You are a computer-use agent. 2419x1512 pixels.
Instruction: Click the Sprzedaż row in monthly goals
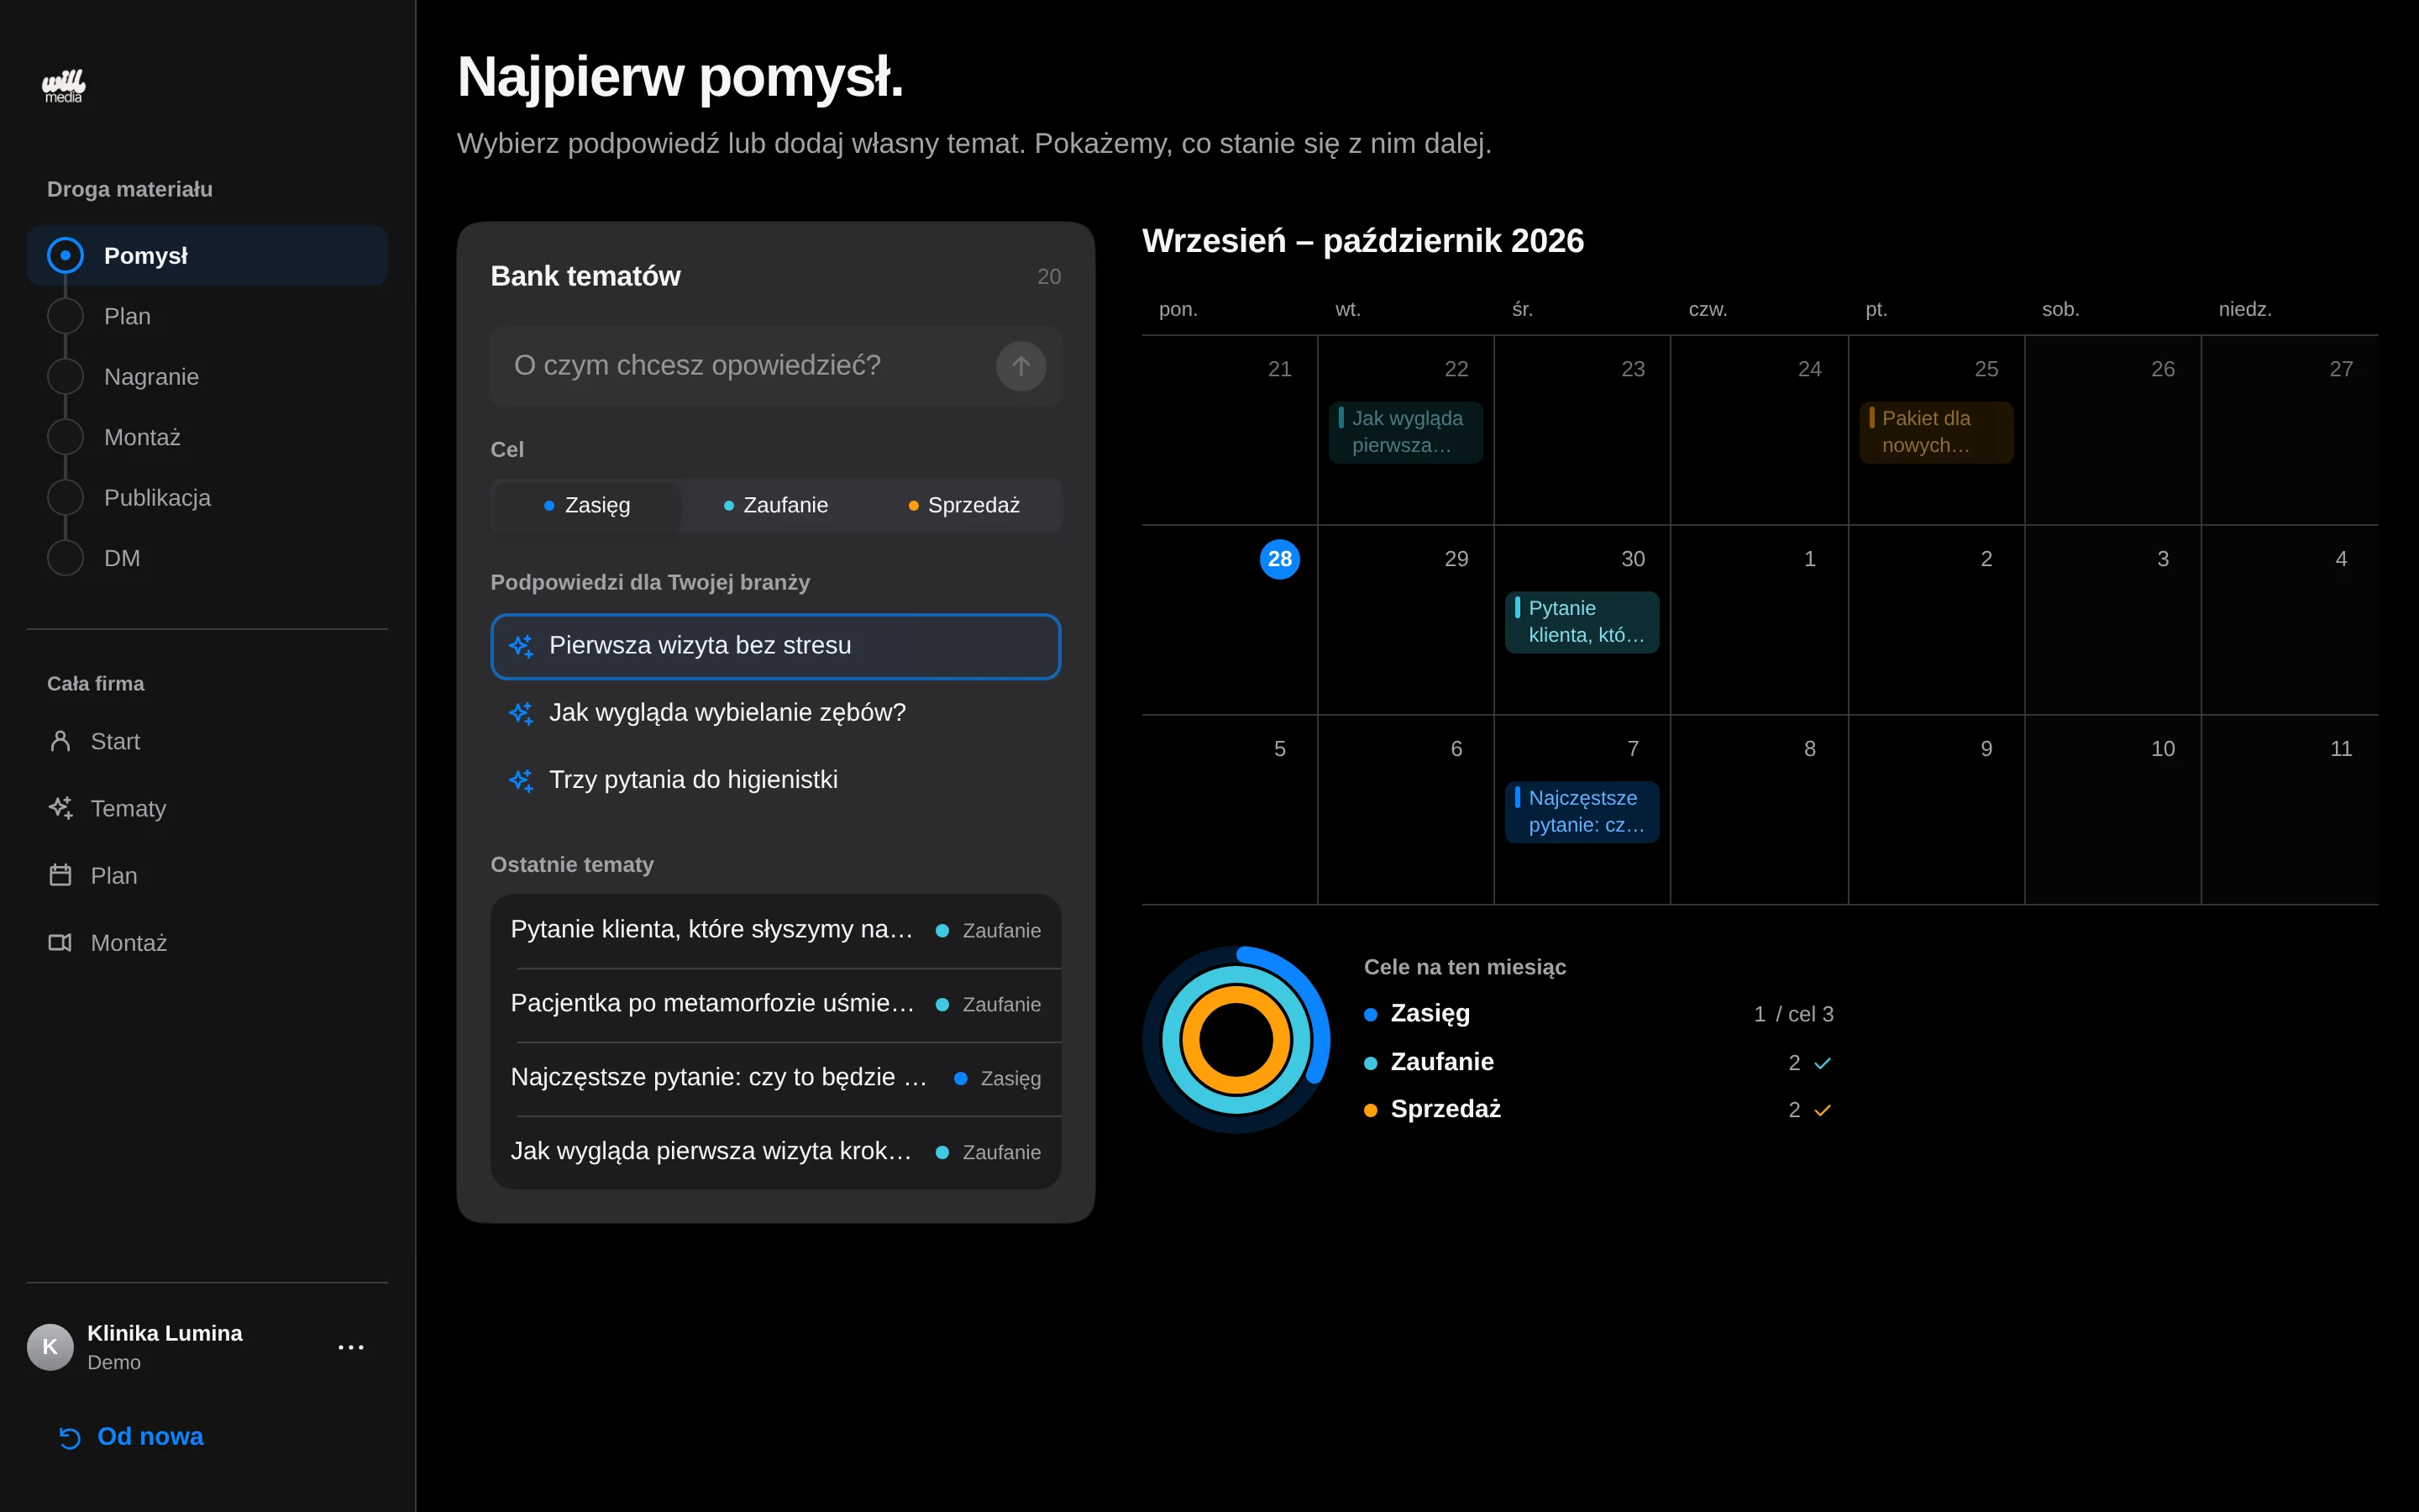pyautogui.click(x=1598, y=1110)
